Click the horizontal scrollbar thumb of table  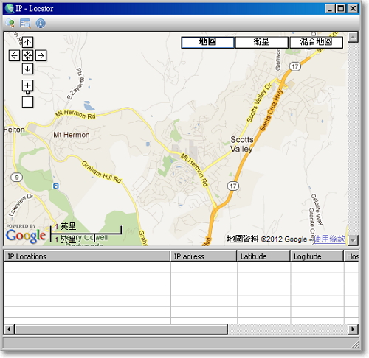[121, 329]
